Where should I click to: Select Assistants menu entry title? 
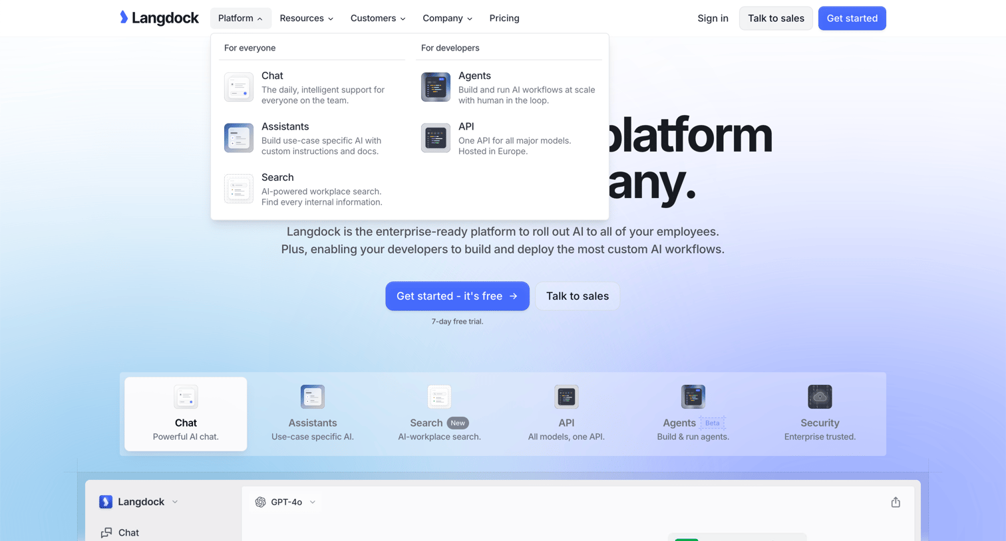point(285,126)
